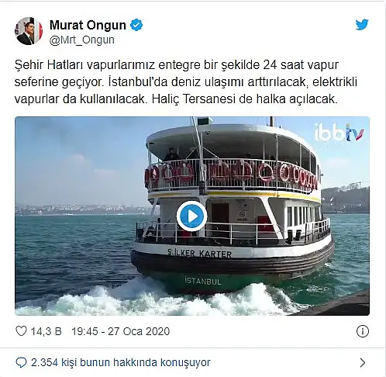Like the tweet with heart icon

21,331
